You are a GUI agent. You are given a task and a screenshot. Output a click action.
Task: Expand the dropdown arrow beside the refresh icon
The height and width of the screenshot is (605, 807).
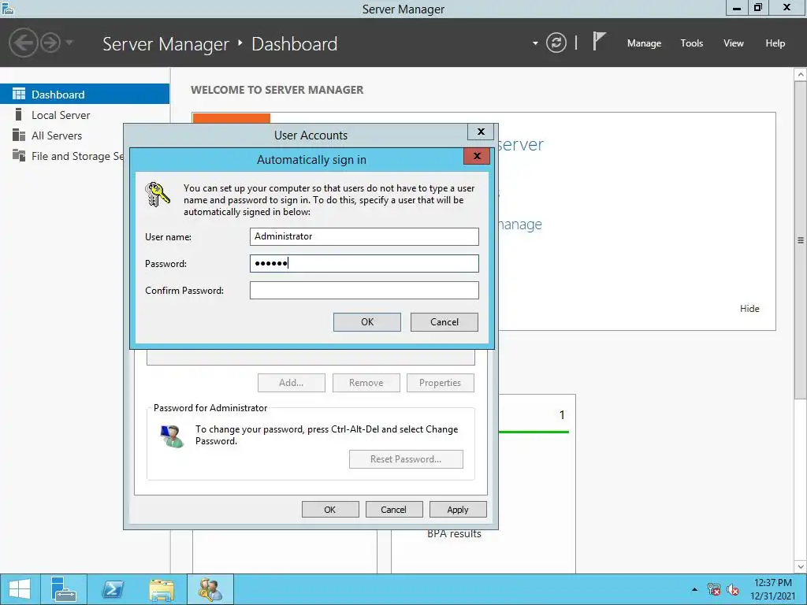(535, 43)
